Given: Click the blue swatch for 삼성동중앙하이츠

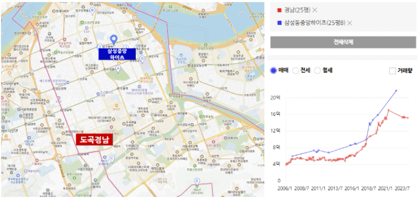Looking at the screenshot, I should point(280,23).
